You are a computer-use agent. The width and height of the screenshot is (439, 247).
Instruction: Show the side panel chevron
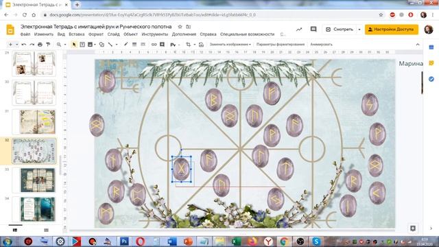[x=431, y=228]
